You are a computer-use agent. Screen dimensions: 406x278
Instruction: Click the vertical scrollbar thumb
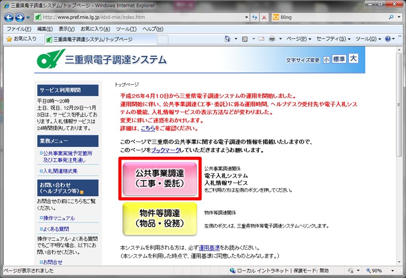click(399, 105)
